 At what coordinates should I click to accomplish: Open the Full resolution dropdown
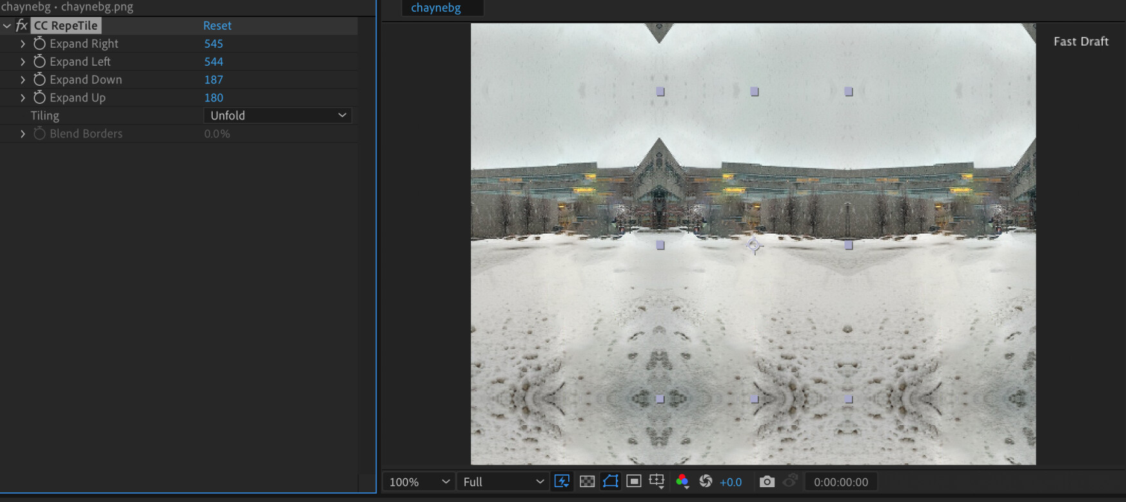click(503, 482)
